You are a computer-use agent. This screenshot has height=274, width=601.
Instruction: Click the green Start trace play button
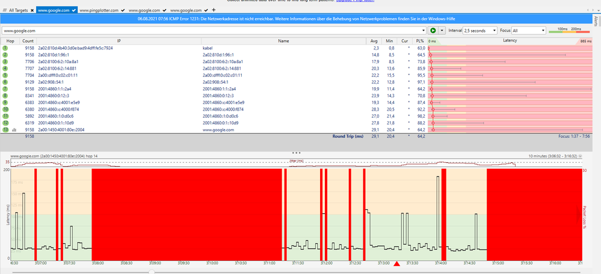433,30
